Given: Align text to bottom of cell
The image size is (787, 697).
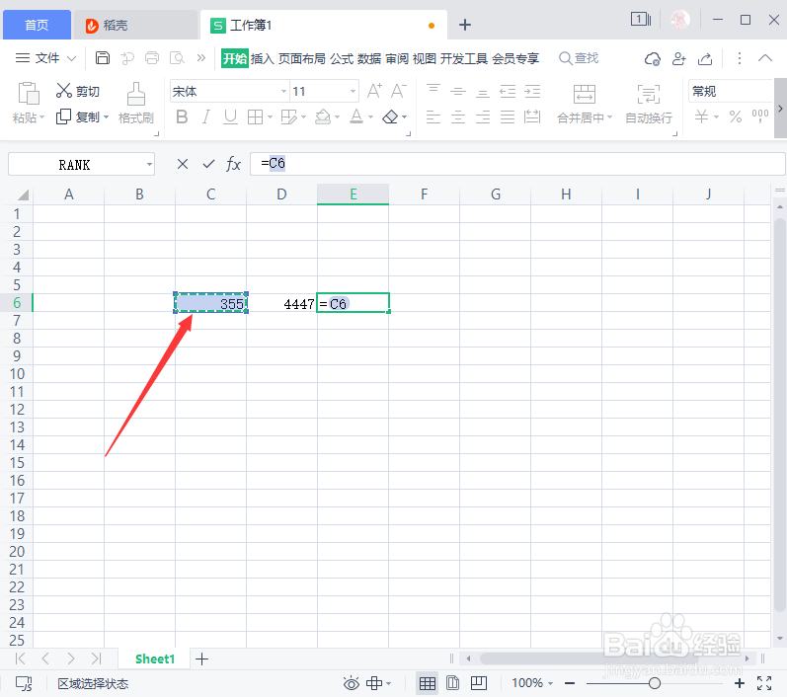Looking at the screenshot, I should 483,93.
